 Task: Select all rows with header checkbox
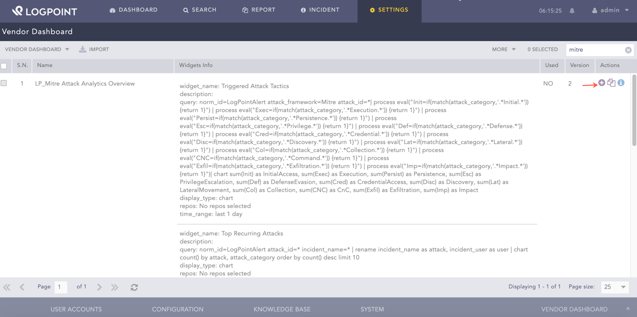pos(4,66)
